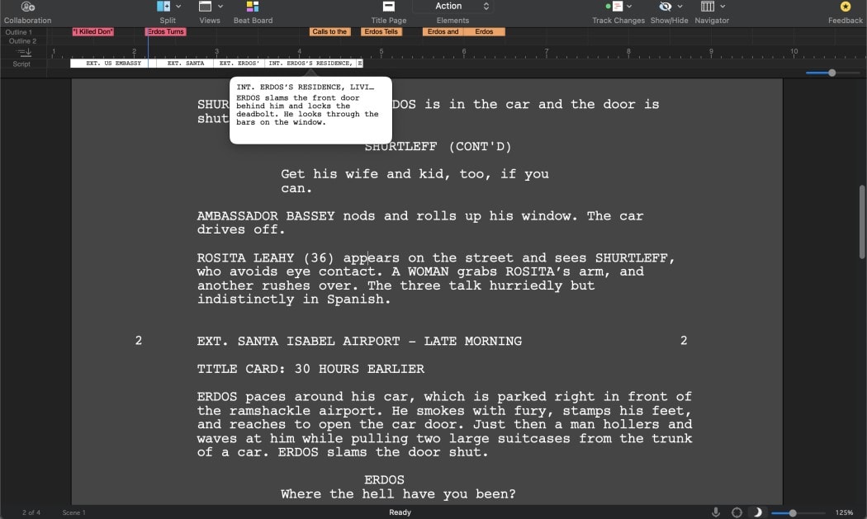The height and width of the screenshot is (519, 867).
Task: Open the Navigator panel icon
Action: (x=707, y=7)
